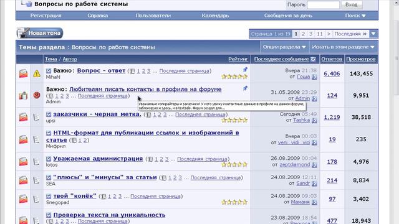Click first-unread icon before твой "конёк"

(x=49, y=197)
